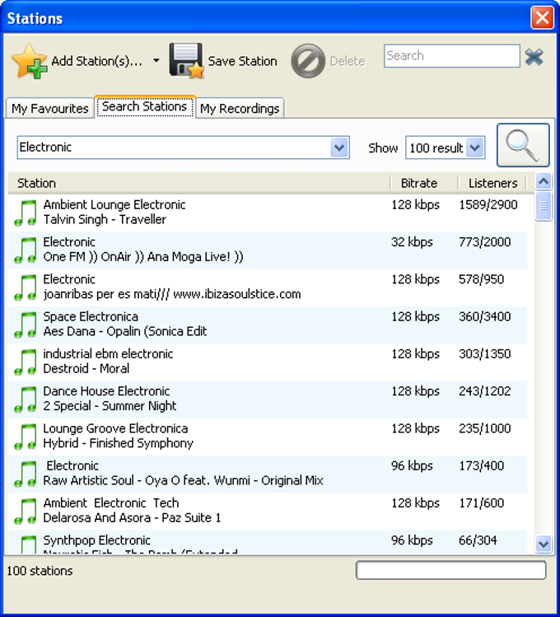
Task: Click note icon beside joanribas station
Action: pos(26,287)
